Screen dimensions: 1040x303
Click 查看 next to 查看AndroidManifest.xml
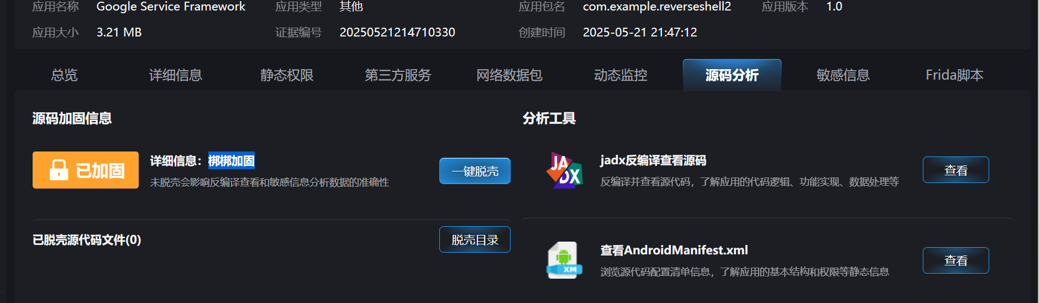pyautogui.click(x=956, y=260)
